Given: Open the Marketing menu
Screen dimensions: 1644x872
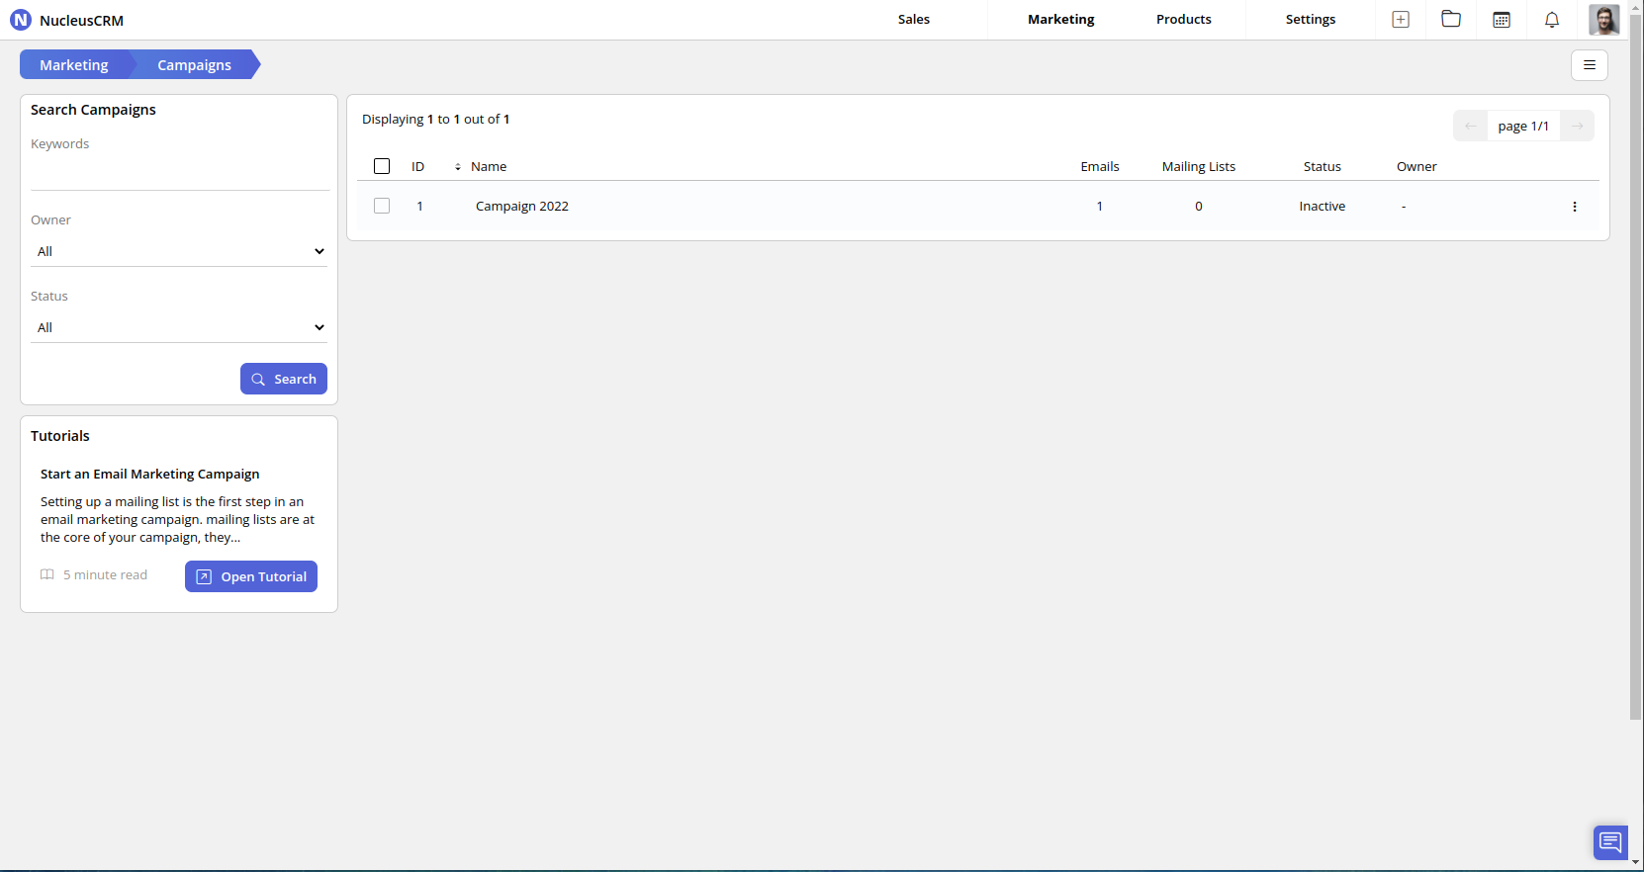Looking at the screenshot, I should pos(1061,20).
